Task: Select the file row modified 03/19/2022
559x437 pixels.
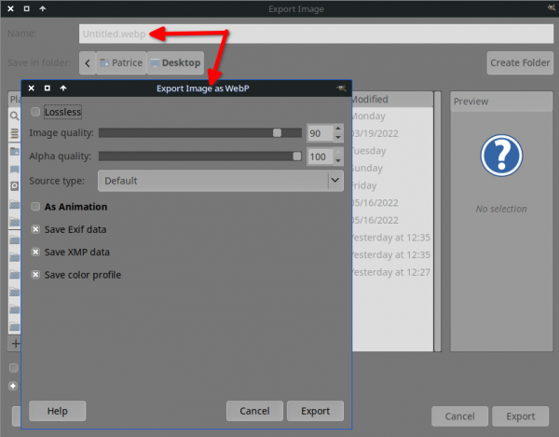Action: [x=392, y=133]
